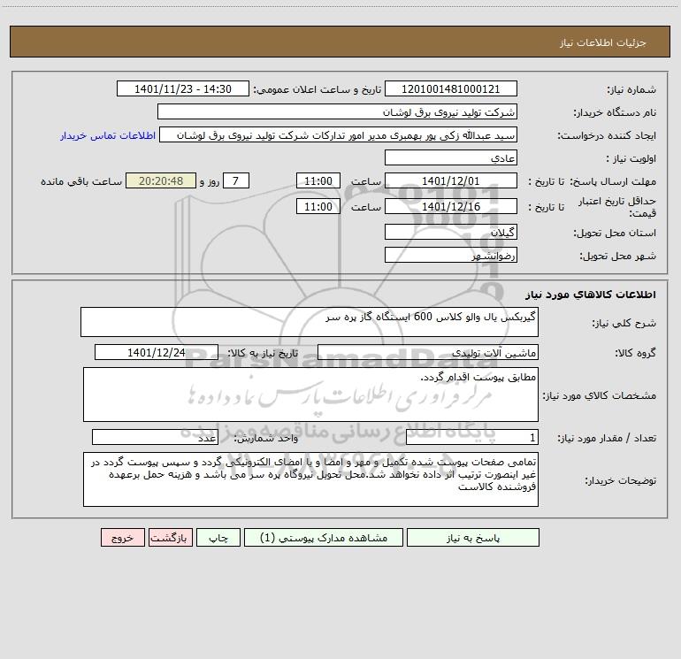Click the requester field سید عبدالله زکی پور
The height and width of the screenshot is (659, 681).
click(x=339, y=134)
